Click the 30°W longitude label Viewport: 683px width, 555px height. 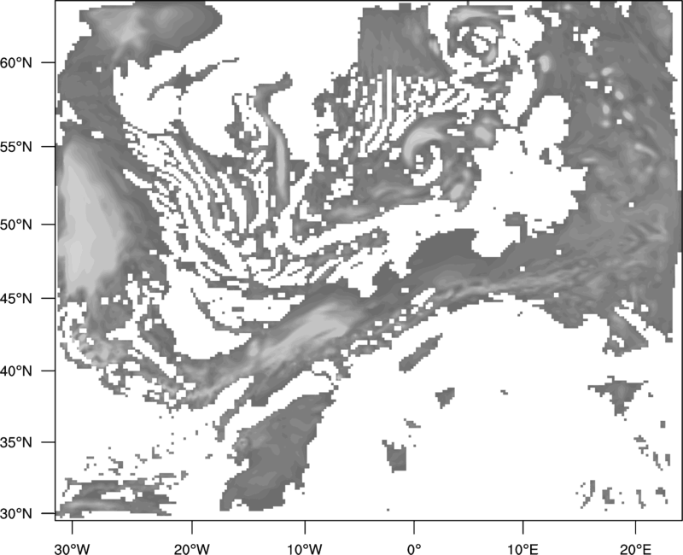click(73, 549)
